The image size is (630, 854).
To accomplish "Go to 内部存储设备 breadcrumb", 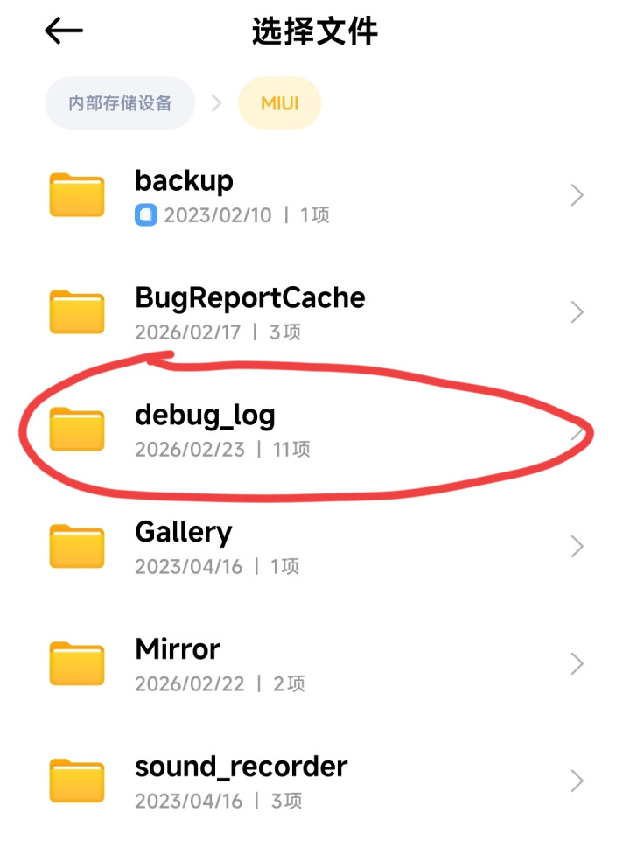I will [x=120, y=103].
